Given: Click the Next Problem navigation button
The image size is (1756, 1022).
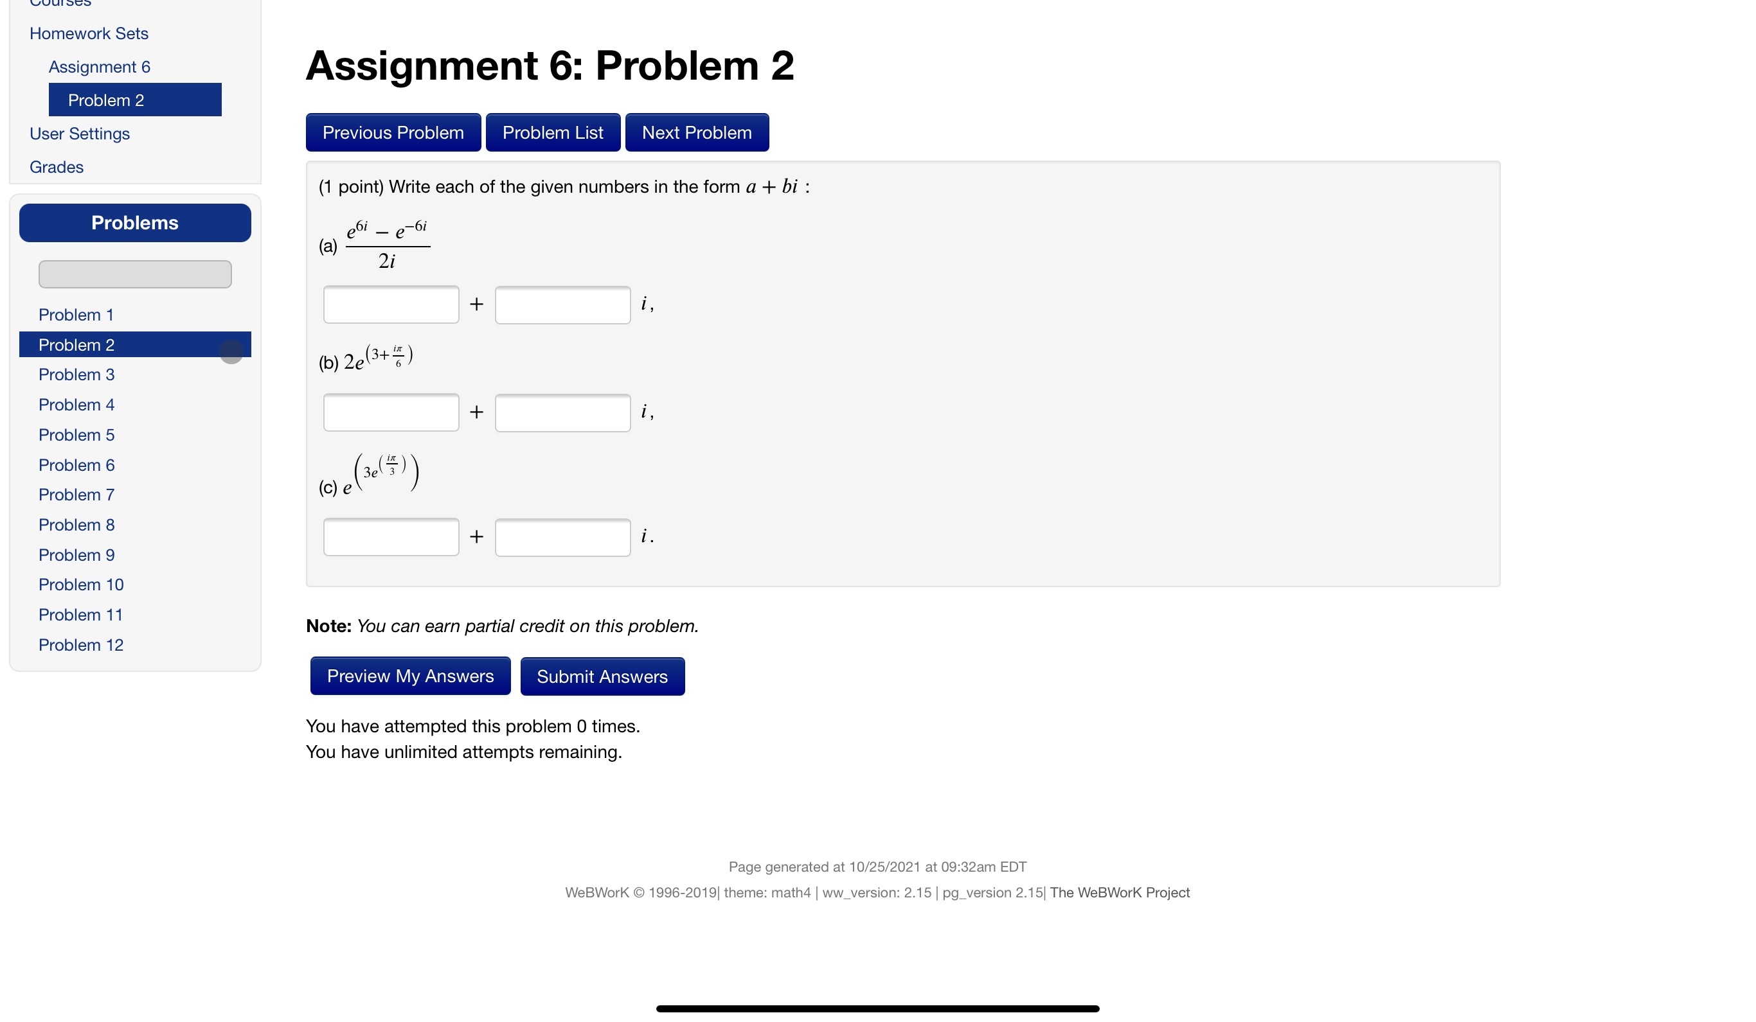Looking at the screenshot, I should [x=696, y=132].
